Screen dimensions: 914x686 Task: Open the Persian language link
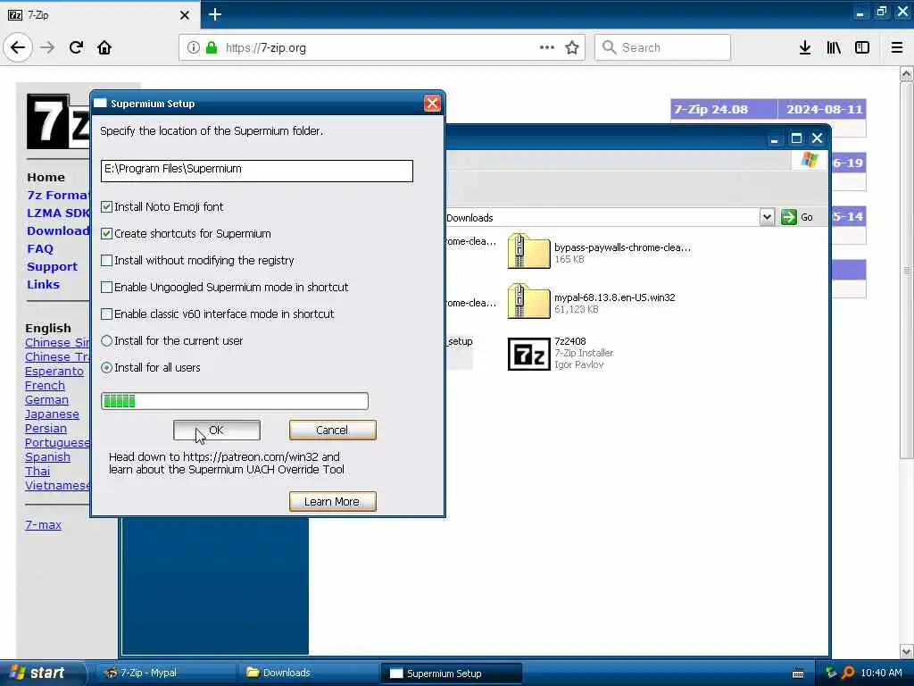click(x=46, y=428)
